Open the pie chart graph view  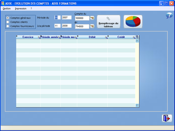(x=133, y=21)
